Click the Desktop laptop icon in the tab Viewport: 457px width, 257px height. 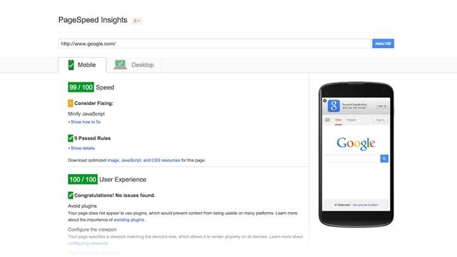120,65
